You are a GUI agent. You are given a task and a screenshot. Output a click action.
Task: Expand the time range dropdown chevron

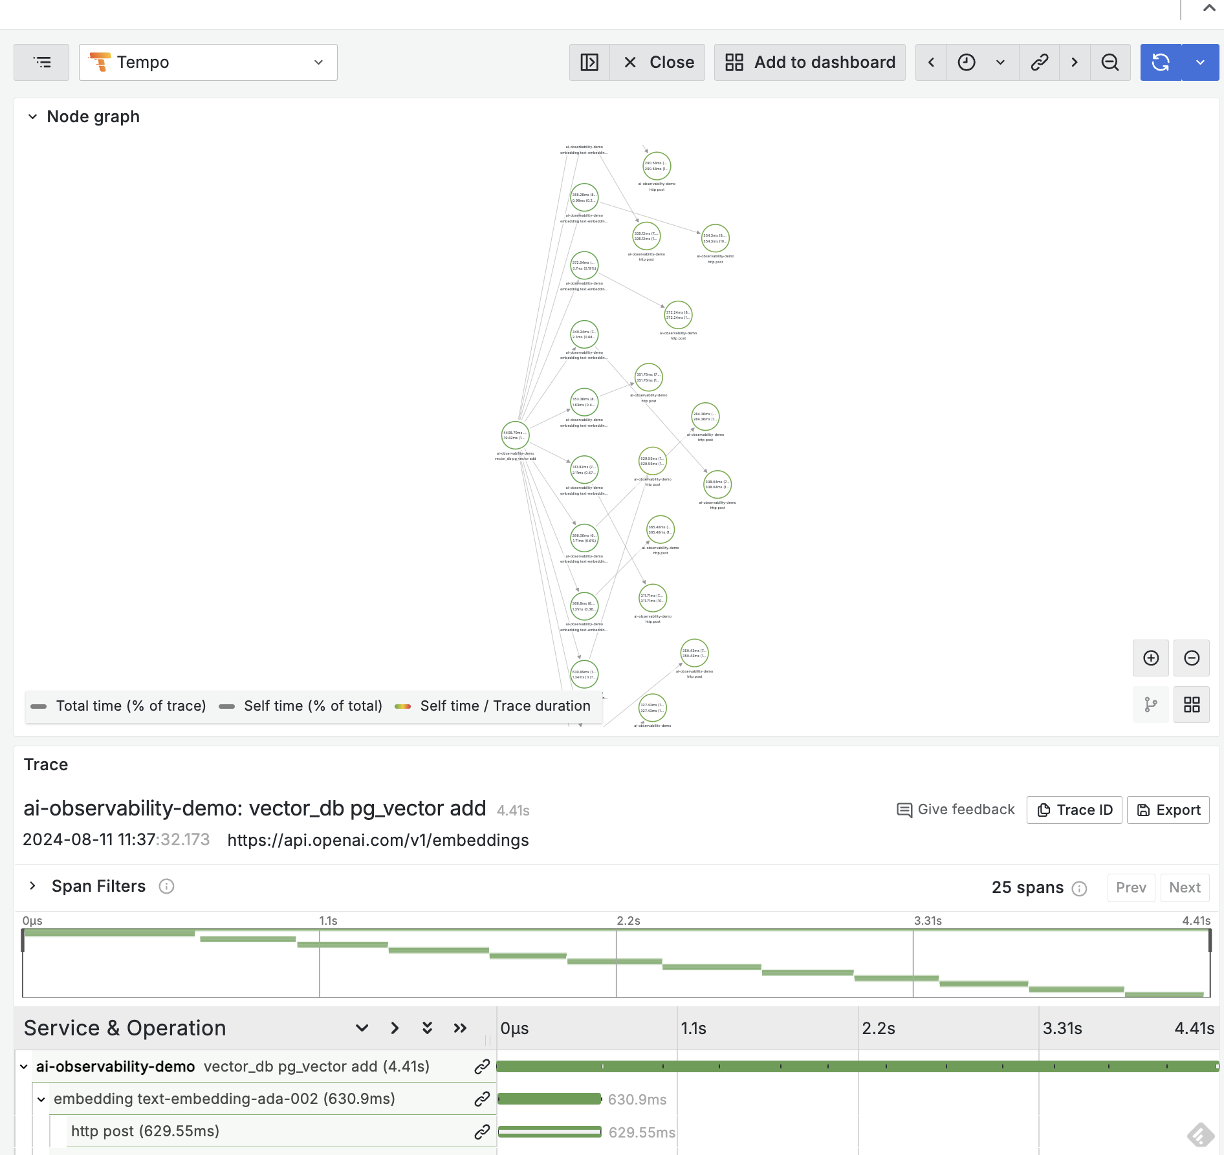click(x=1000, y=62)
